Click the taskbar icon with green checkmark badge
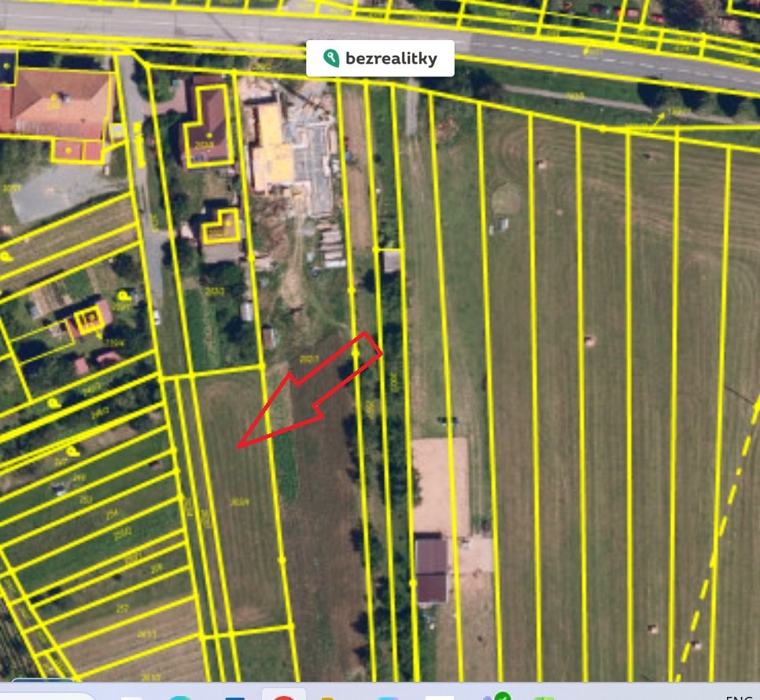This screenshot has width=760, height=700. click(500, 695)
